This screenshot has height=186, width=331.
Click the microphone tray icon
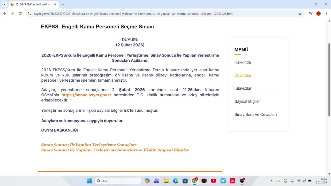tap(292, 181)
